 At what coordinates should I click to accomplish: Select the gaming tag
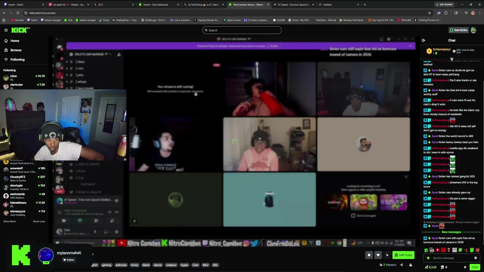click(x=107, y=265)
